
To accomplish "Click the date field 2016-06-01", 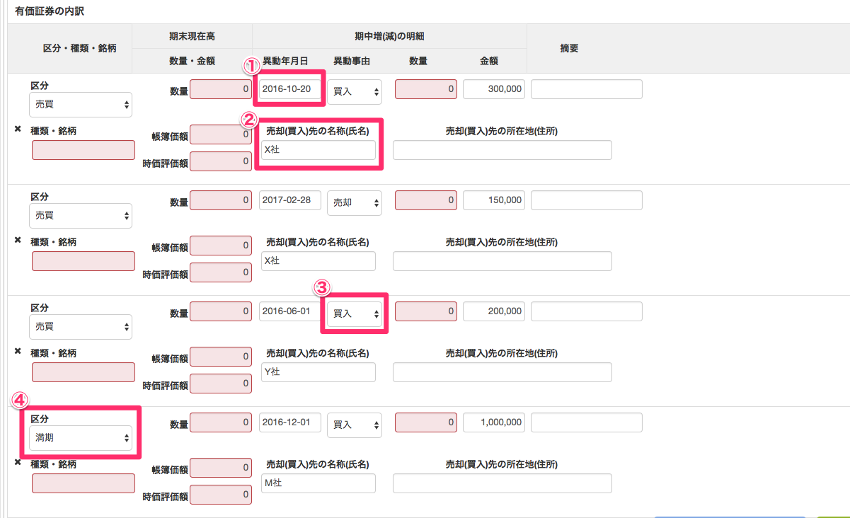I will (290, 311).
